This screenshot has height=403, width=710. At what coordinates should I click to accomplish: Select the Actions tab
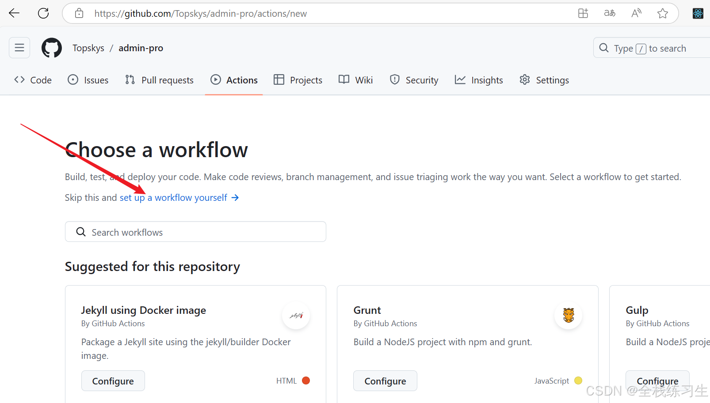234,80
